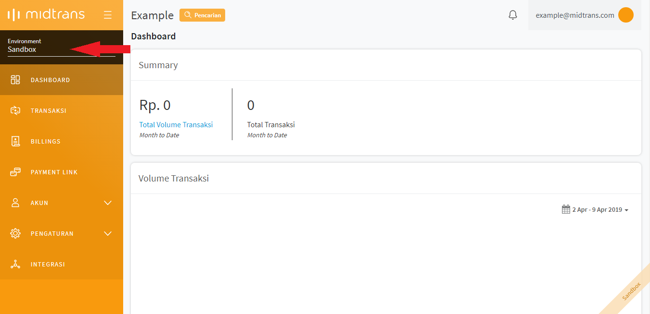The image size is (650, 314).
Task: Click the calendar icon by date range
Action: pyautogui.click(x=566, y=209)
